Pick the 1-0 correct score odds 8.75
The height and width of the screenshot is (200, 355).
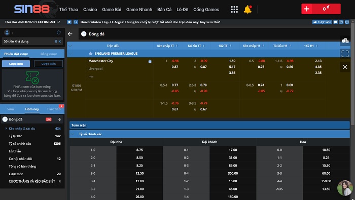tap(139, 150)
